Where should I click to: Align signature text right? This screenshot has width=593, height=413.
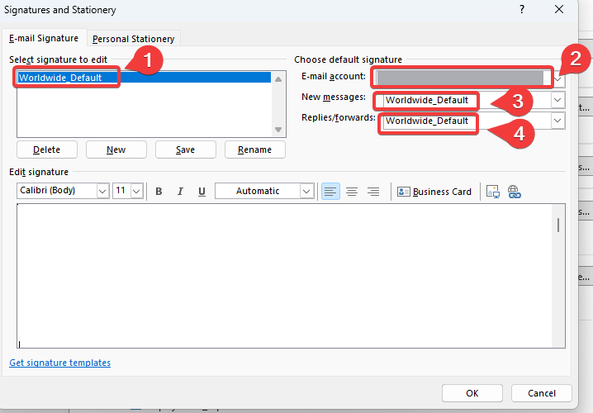[x=373, y=191]
